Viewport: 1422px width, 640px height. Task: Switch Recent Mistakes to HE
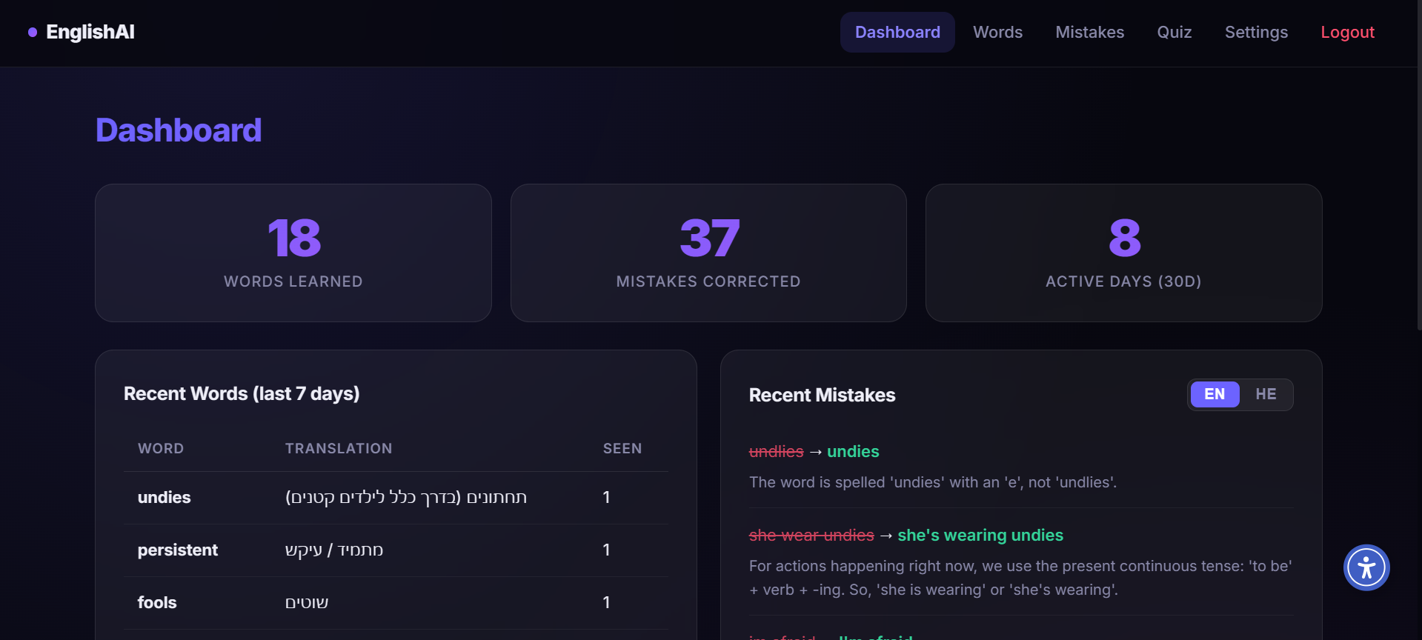pyautogui.click(x=1265, y=394)
